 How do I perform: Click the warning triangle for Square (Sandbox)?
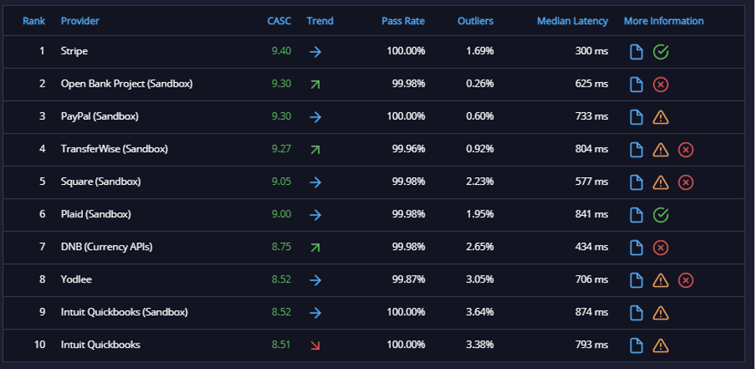pyautogui.click(x=661, y=182)
